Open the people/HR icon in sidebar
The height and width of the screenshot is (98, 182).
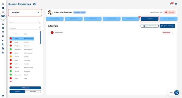click(x=3, y=16)
